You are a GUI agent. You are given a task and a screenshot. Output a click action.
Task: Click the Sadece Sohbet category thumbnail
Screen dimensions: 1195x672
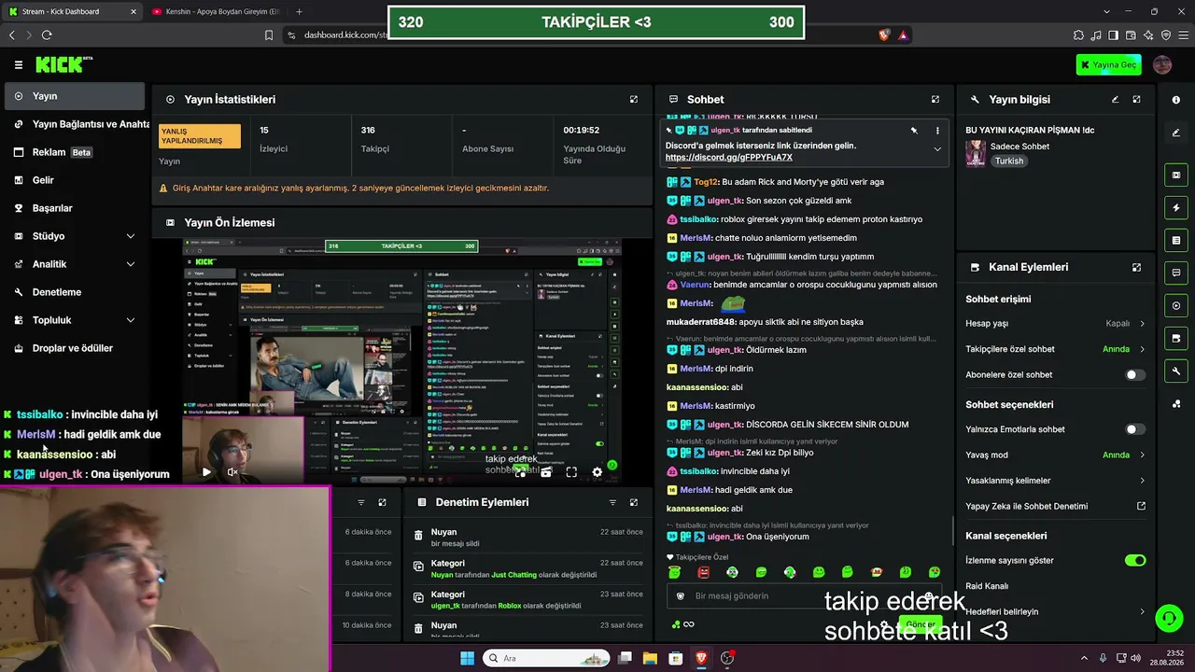click(976, 153)
